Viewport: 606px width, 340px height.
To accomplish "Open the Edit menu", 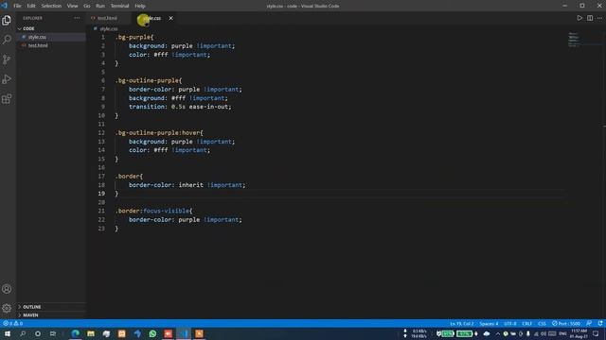I will (x=31, y=6).
